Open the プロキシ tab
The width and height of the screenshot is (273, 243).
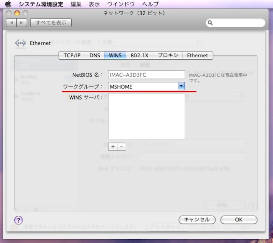click(x=168, y=55)
